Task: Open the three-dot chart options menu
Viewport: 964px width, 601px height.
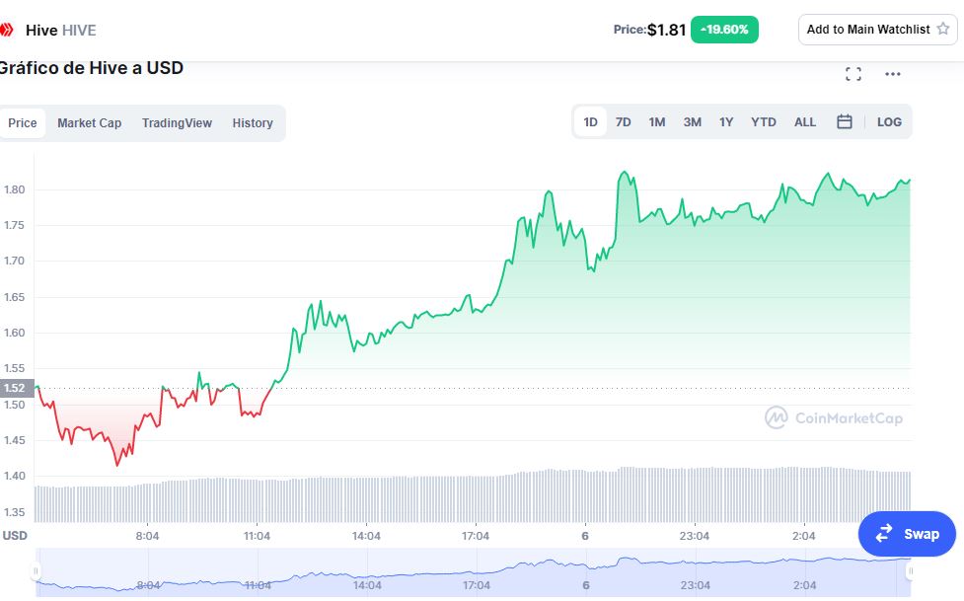Action: tap(893, 74)
